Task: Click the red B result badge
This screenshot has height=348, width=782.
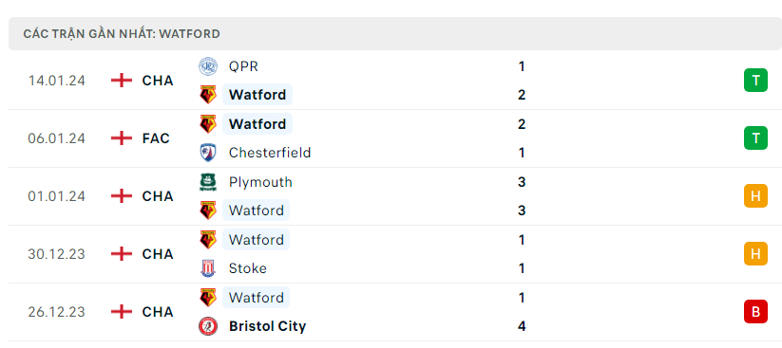Action: 755,312
